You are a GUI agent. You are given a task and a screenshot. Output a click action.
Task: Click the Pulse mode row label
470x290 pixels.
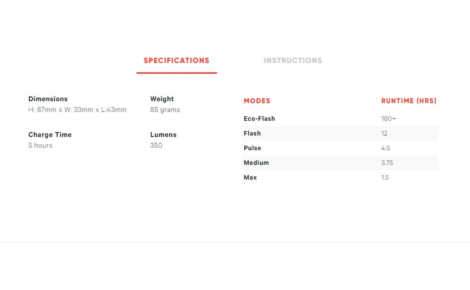pyautogui.click(x=252, y=148)
